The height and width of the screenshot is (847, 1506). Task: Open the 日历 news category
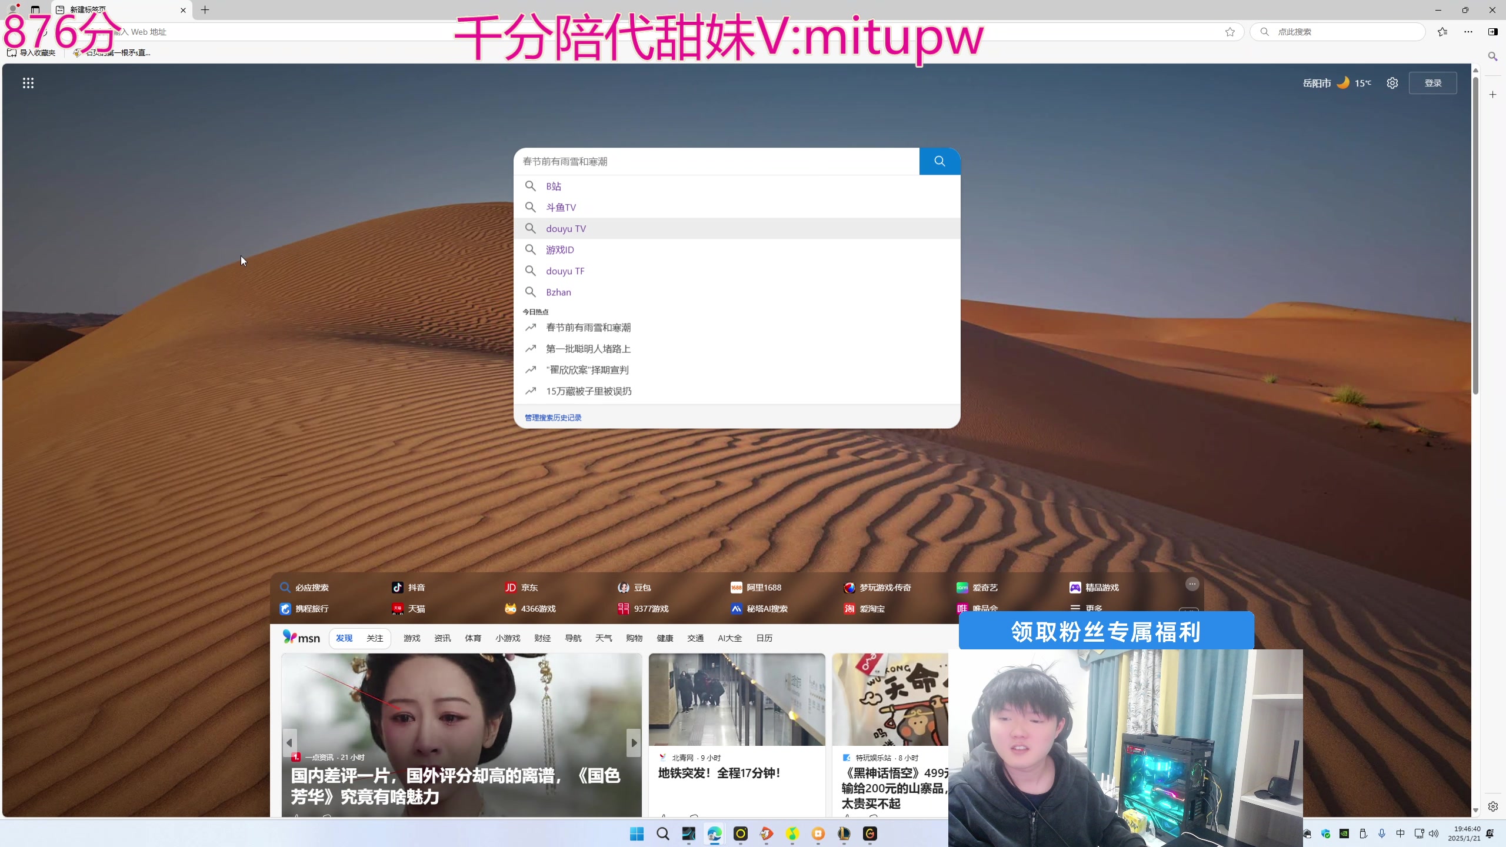click(764, 638)
